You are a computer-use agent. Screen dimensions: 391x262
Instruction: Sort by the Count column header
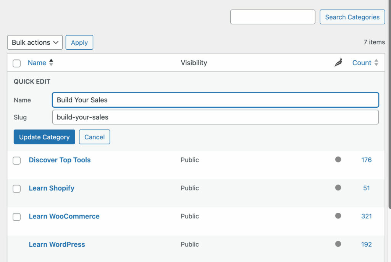tap(362, 63)
